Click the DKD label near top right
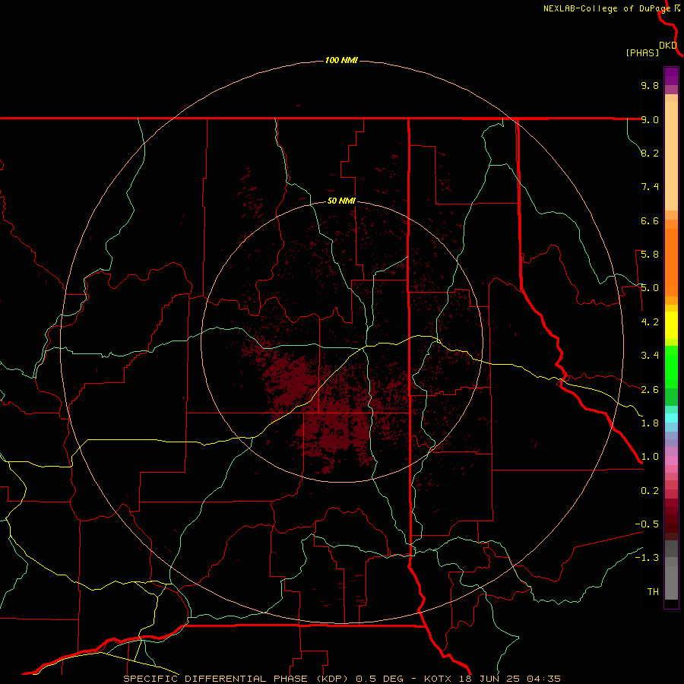Image resolution: width=684 pixels, height=684 pixels. click(x=668, y=46)
